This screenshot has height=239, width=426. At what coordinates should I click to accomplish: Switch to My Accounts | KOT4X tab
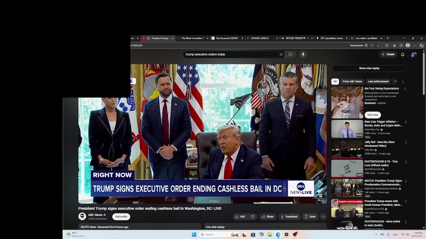pos(227,38)
